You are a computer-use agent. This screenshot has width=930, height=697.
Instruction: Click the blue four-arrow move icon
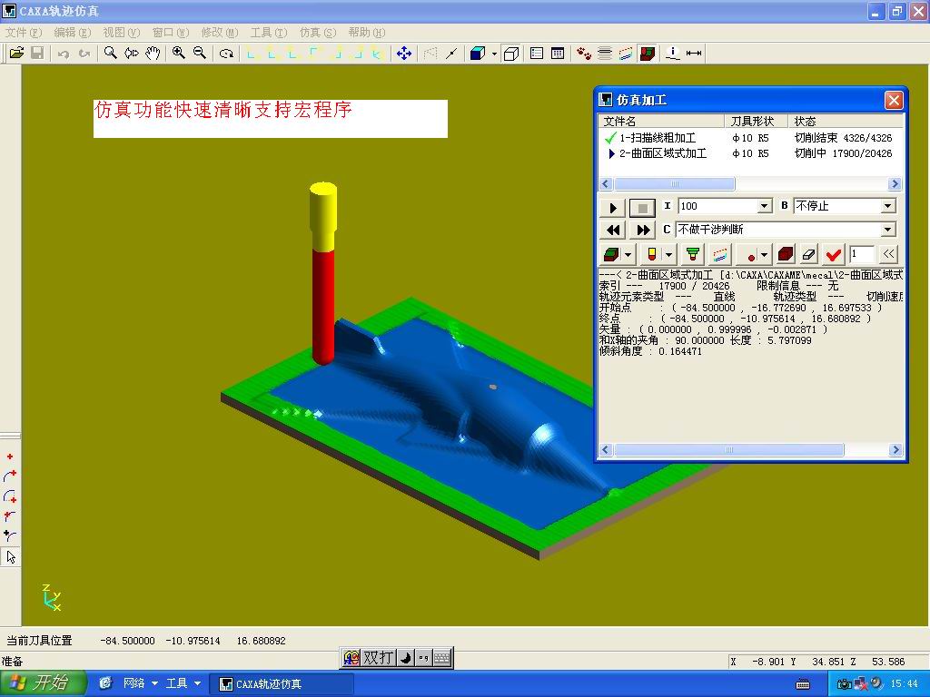(404, 54)
